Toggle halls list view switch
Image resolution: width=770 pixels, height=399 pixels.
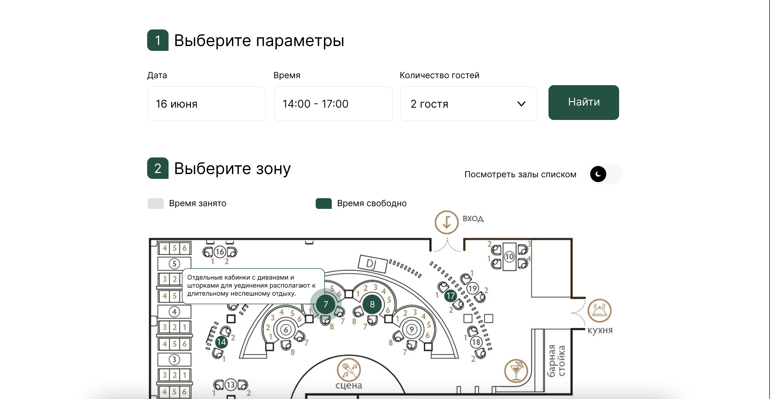click(604, 174)
